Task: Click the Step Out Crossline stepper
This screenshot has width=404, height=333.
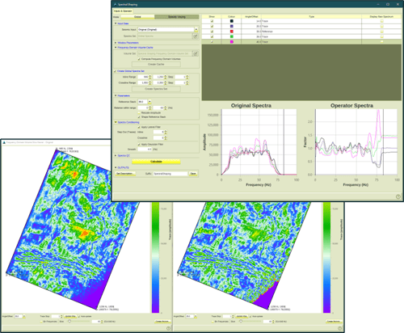Action: 166,138
